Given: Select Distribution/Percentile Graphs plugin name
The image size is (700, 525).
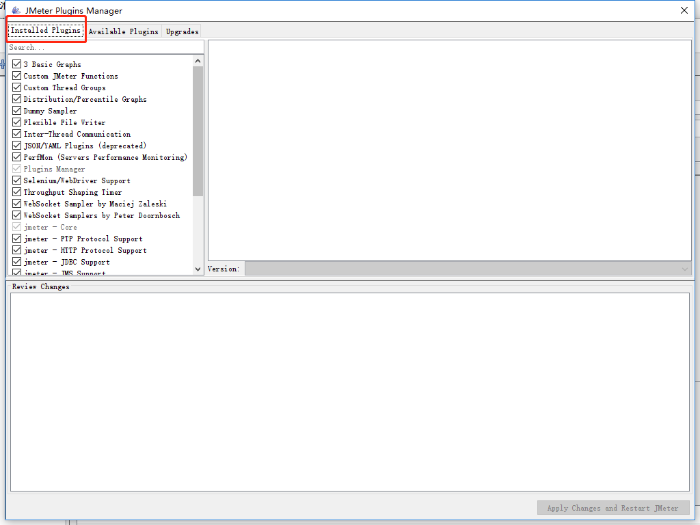Looking at the screenshot, I should 85,99.
